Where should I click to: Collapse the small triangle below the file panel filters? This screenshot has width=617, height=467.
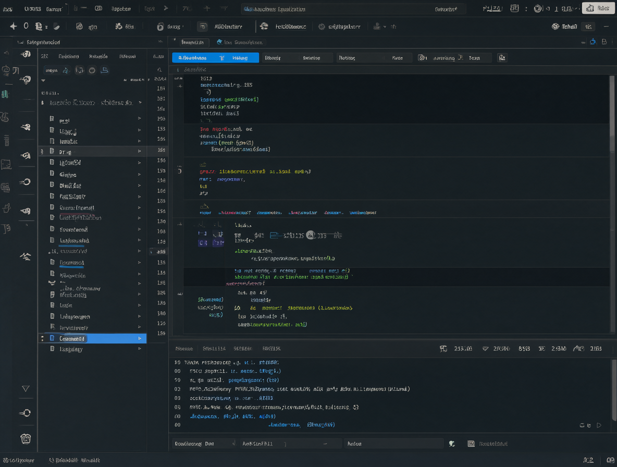43,80
